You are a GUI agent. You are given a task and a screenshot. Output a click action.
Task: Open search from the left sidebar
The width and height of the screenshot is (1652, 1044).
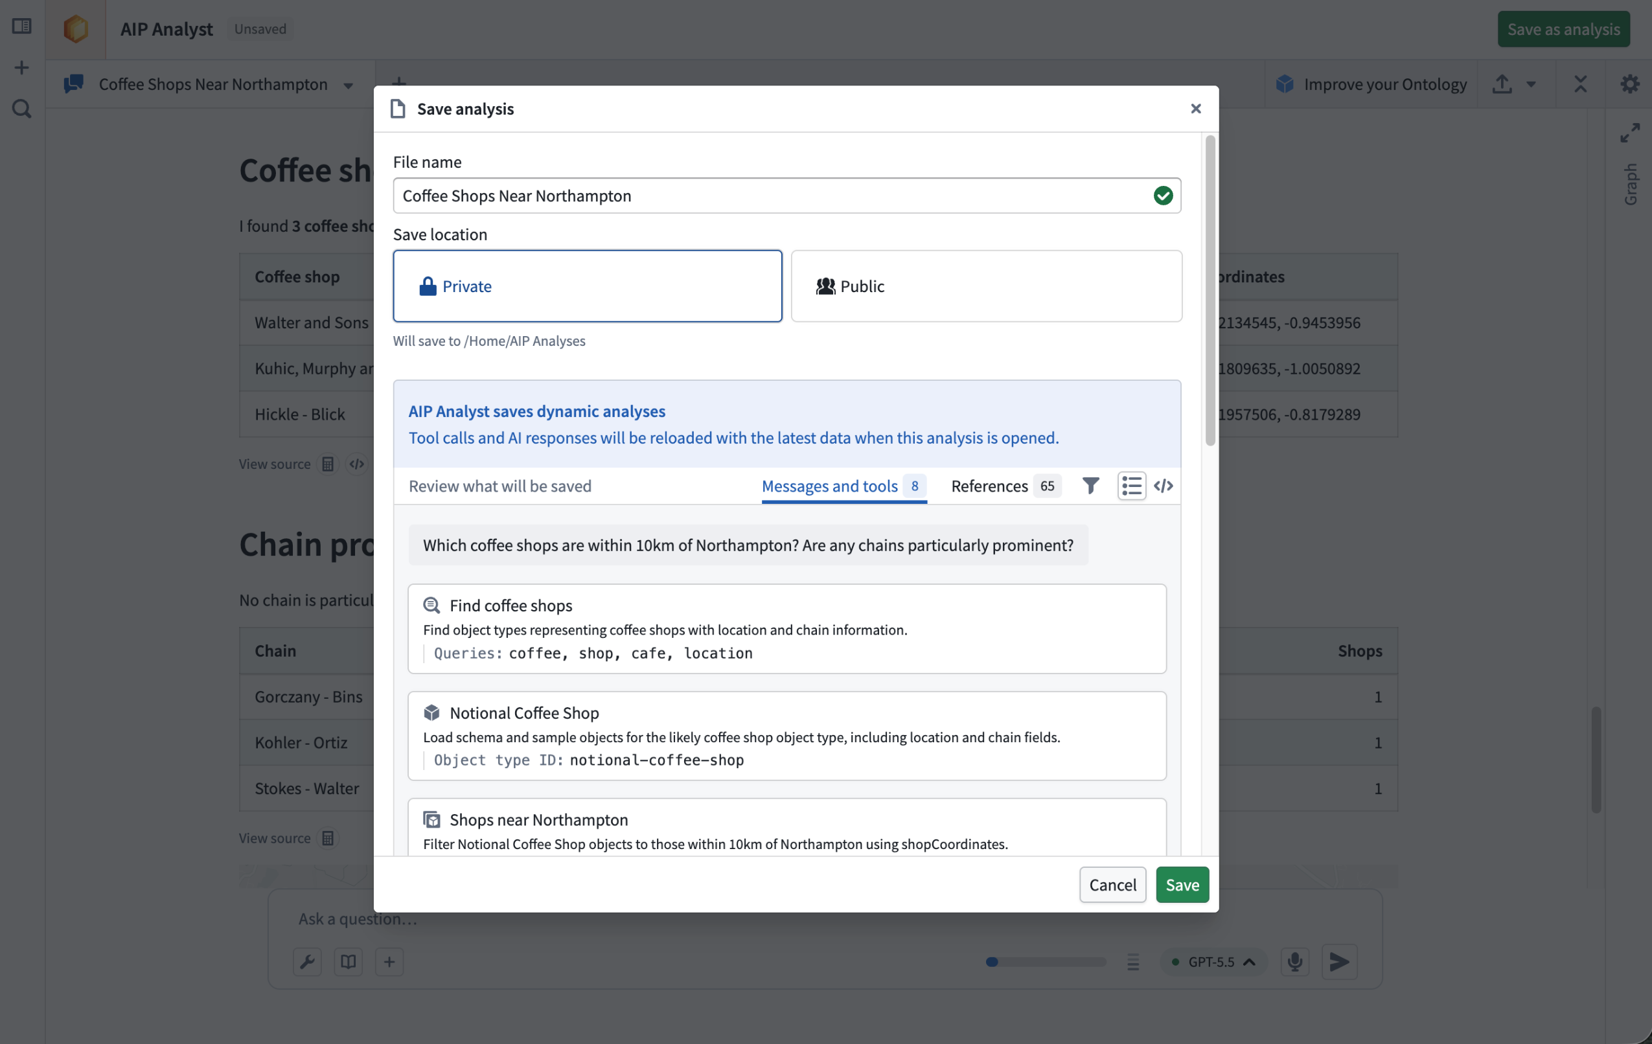[x=22, y=108]
